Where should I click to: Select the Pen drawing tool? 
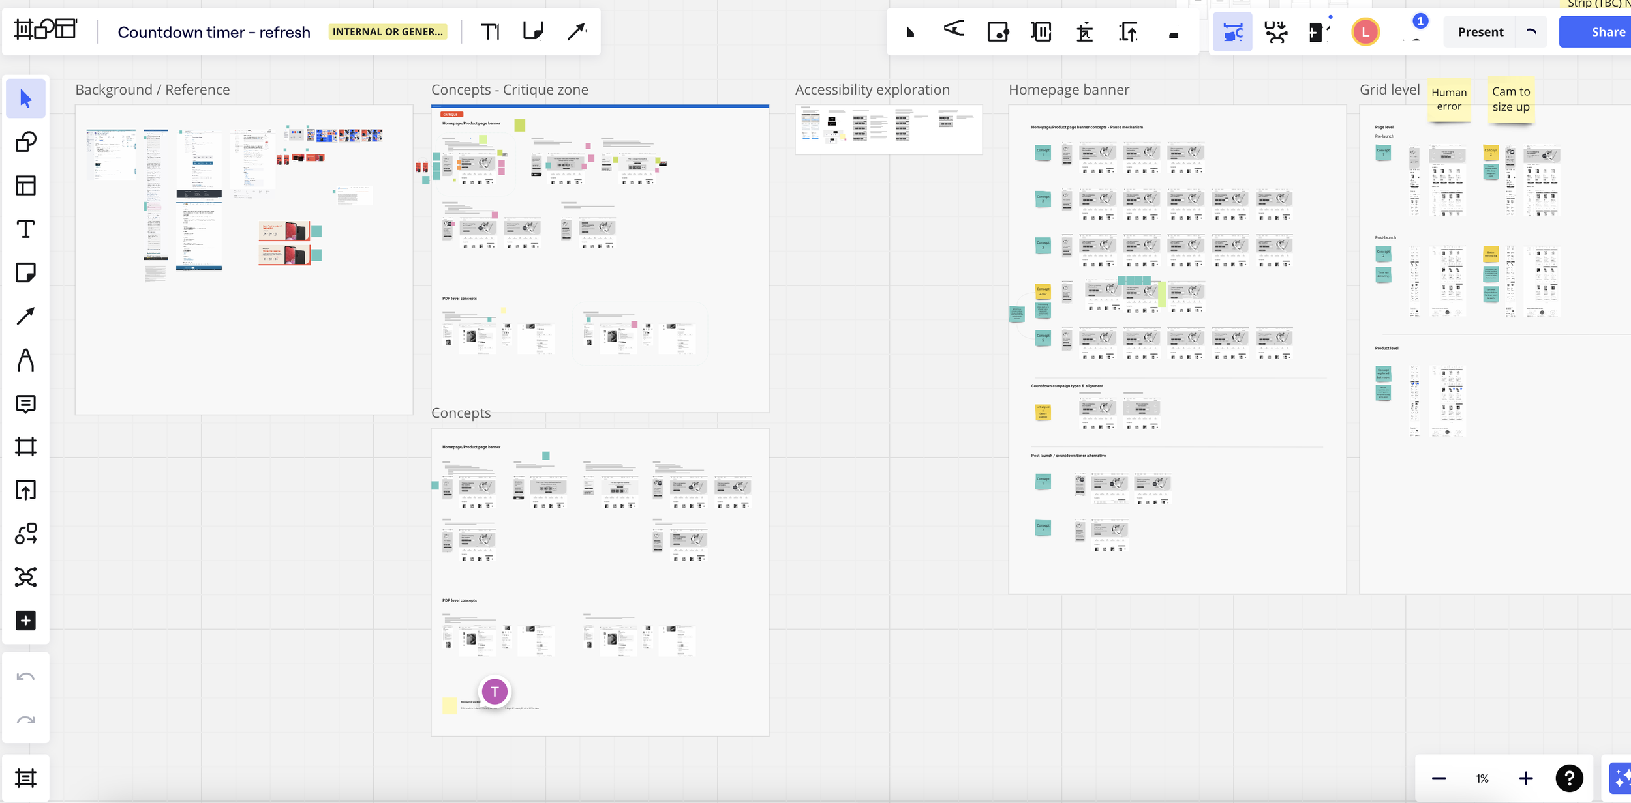25,360
